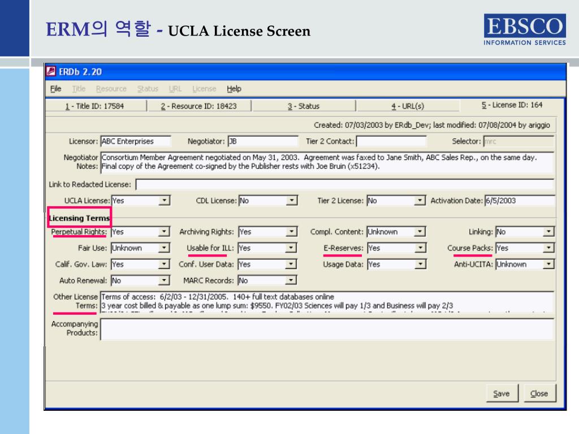Click the Link to Redacted License field
The height and width of the screenshot is (434, 579).
pyautogui.click(x=345, y=185)
